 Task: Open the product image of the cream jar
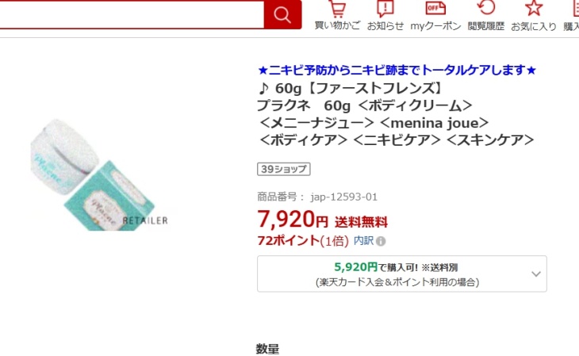[x=99, y=174]
